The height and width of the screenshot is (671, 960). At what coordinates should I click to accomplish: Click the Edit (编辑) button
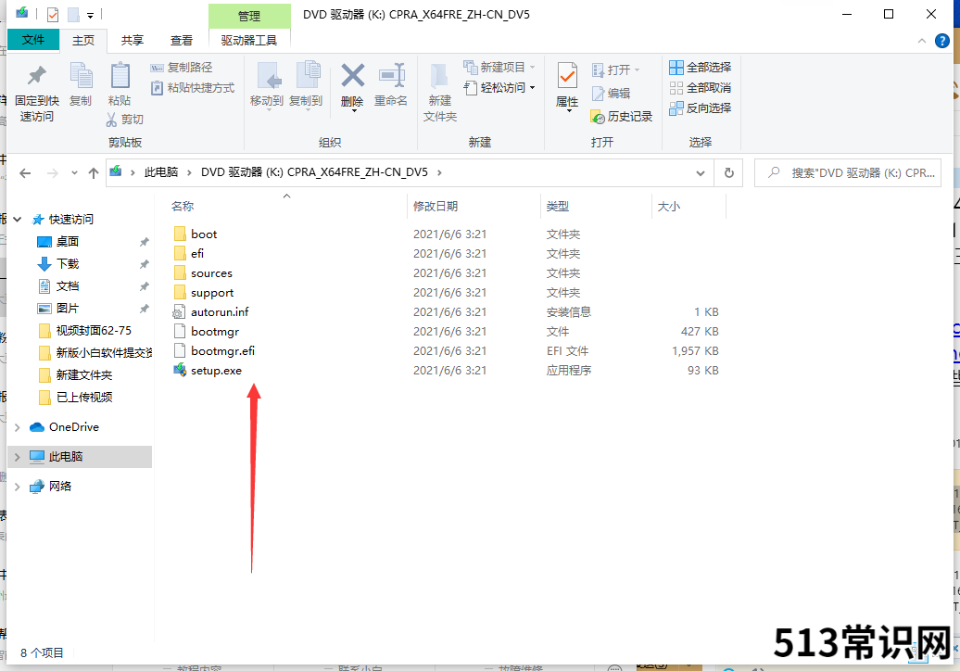[611, 93]
